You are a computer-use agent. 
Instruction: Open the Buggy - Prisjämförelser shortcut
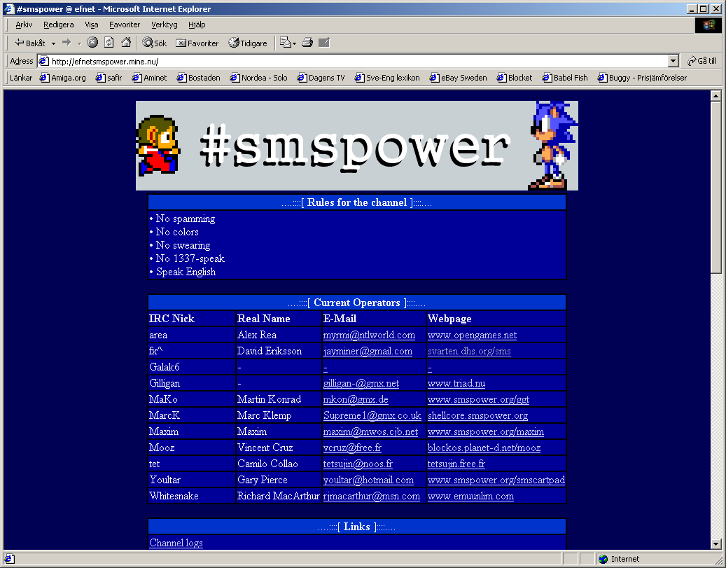point(642,78)
